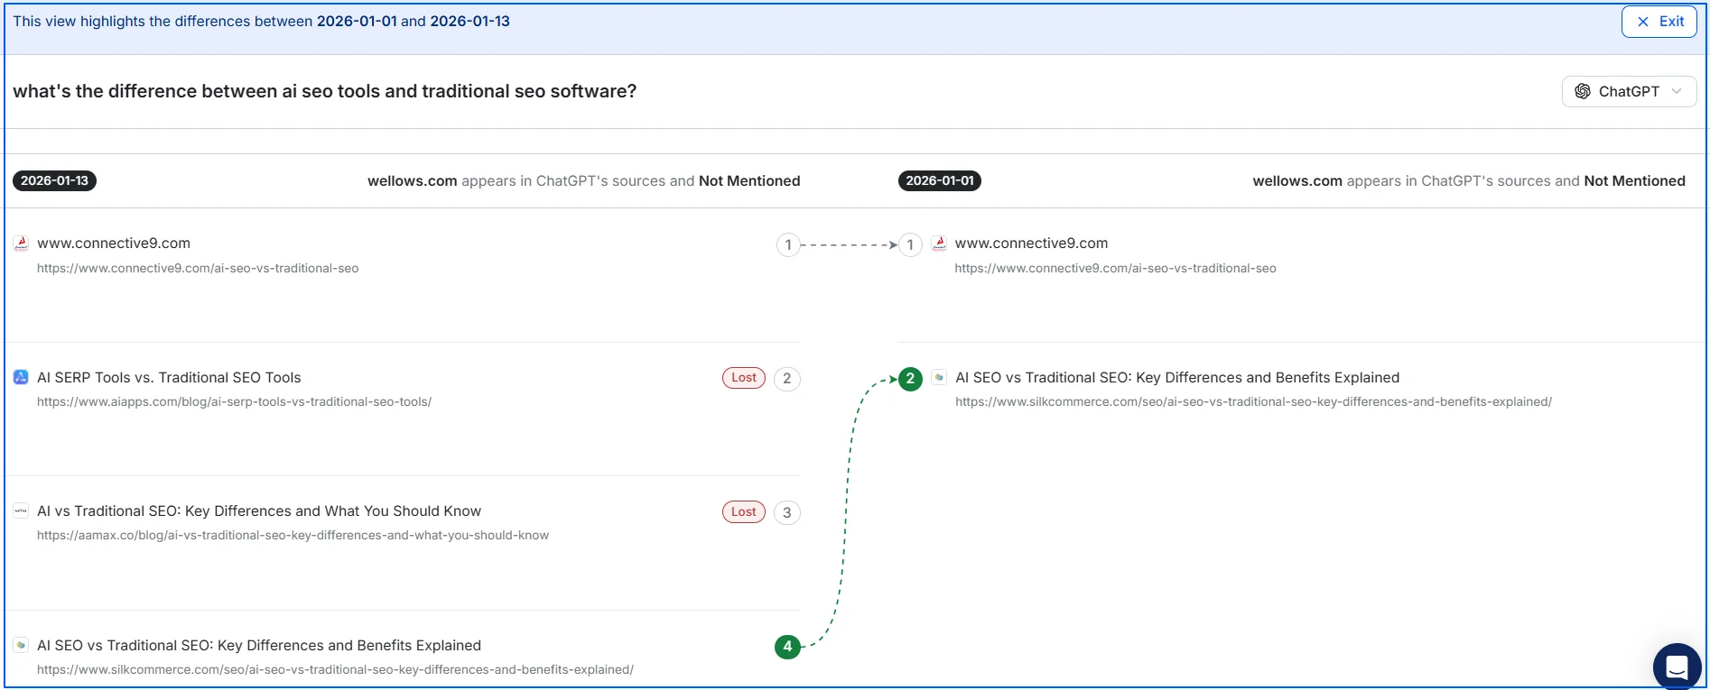
Task: Select the 2026-01-13 date pill
Action: [54, 180]
